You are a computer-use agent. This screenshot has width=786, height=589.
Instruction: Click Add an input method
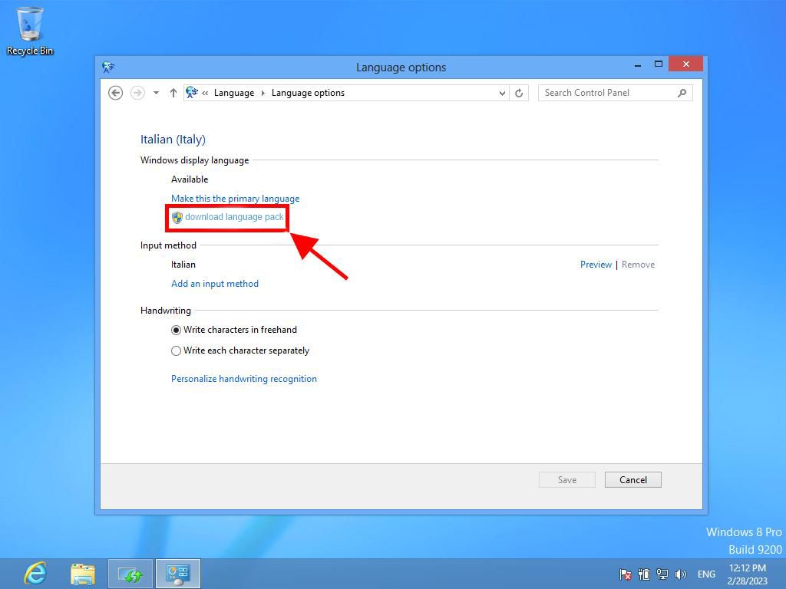(x=215, y=284)
